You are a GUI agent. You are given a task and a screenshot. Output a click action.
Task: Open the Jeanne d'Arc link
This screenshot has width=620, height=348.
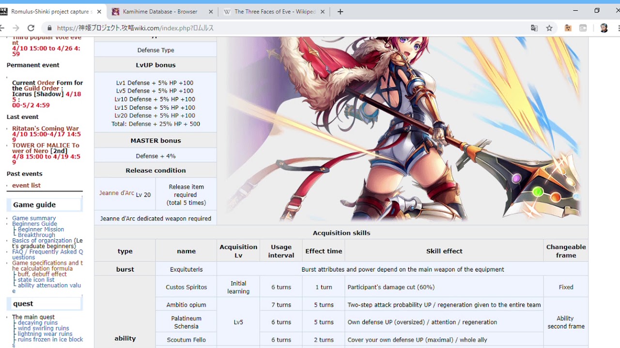[x=117, y=193]
